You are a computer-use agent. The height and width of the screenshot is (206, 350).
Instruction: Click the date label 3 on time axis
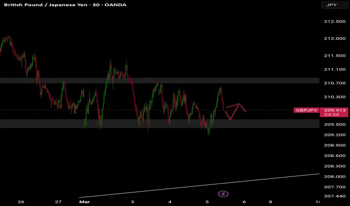pos(133,202)
